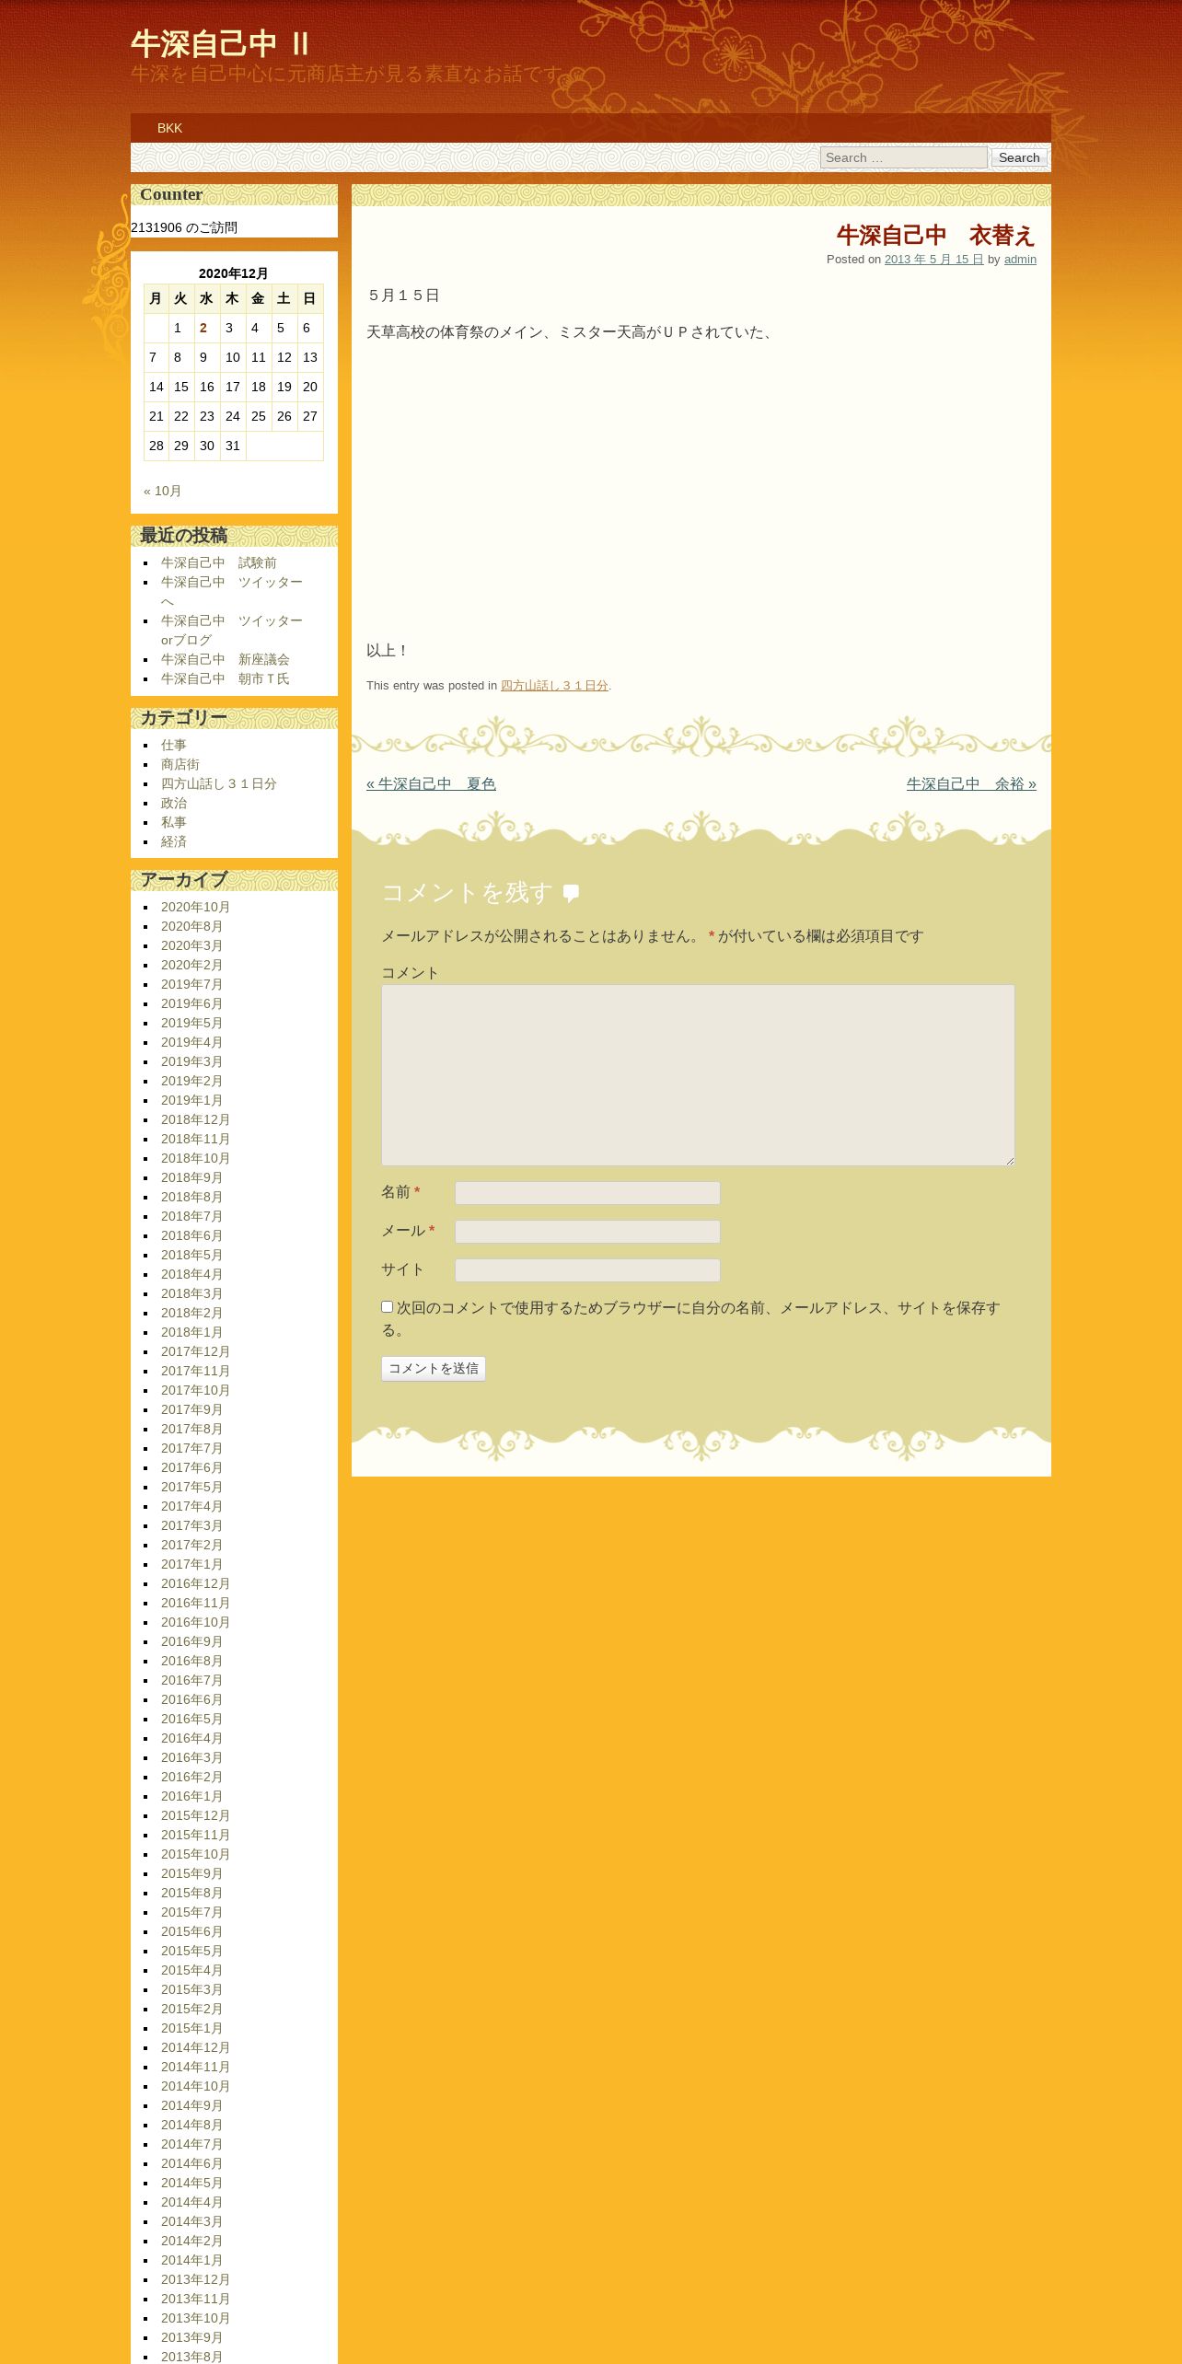
Task: Click the メール input field
Action: pyautogui.click(x=587, y=1232)
